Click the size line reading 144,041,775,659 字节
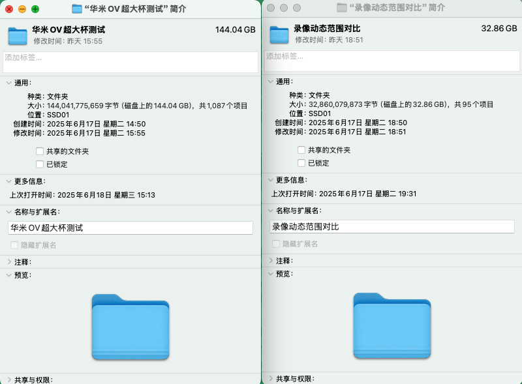The height and width of the screenshot is (384, 522). (147, 106)
